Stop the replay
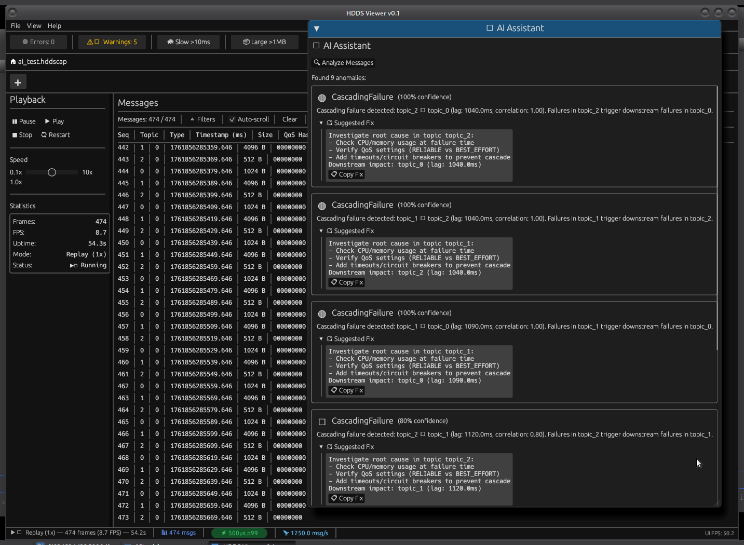This screenshot has width=744, height=545. pos(22,135)
